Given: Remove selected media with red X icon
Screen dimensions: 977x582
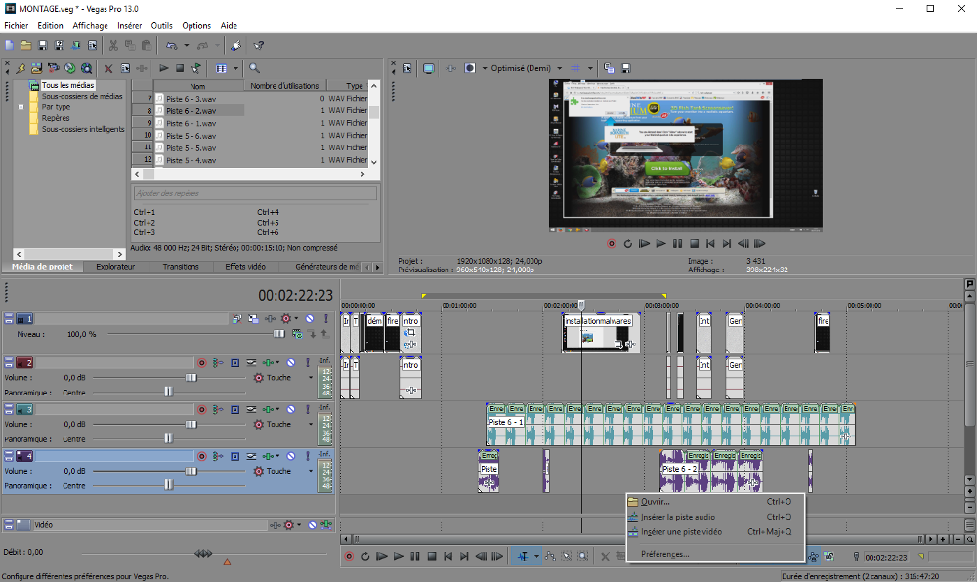Looking at the screenshot, I should point(107,68).
